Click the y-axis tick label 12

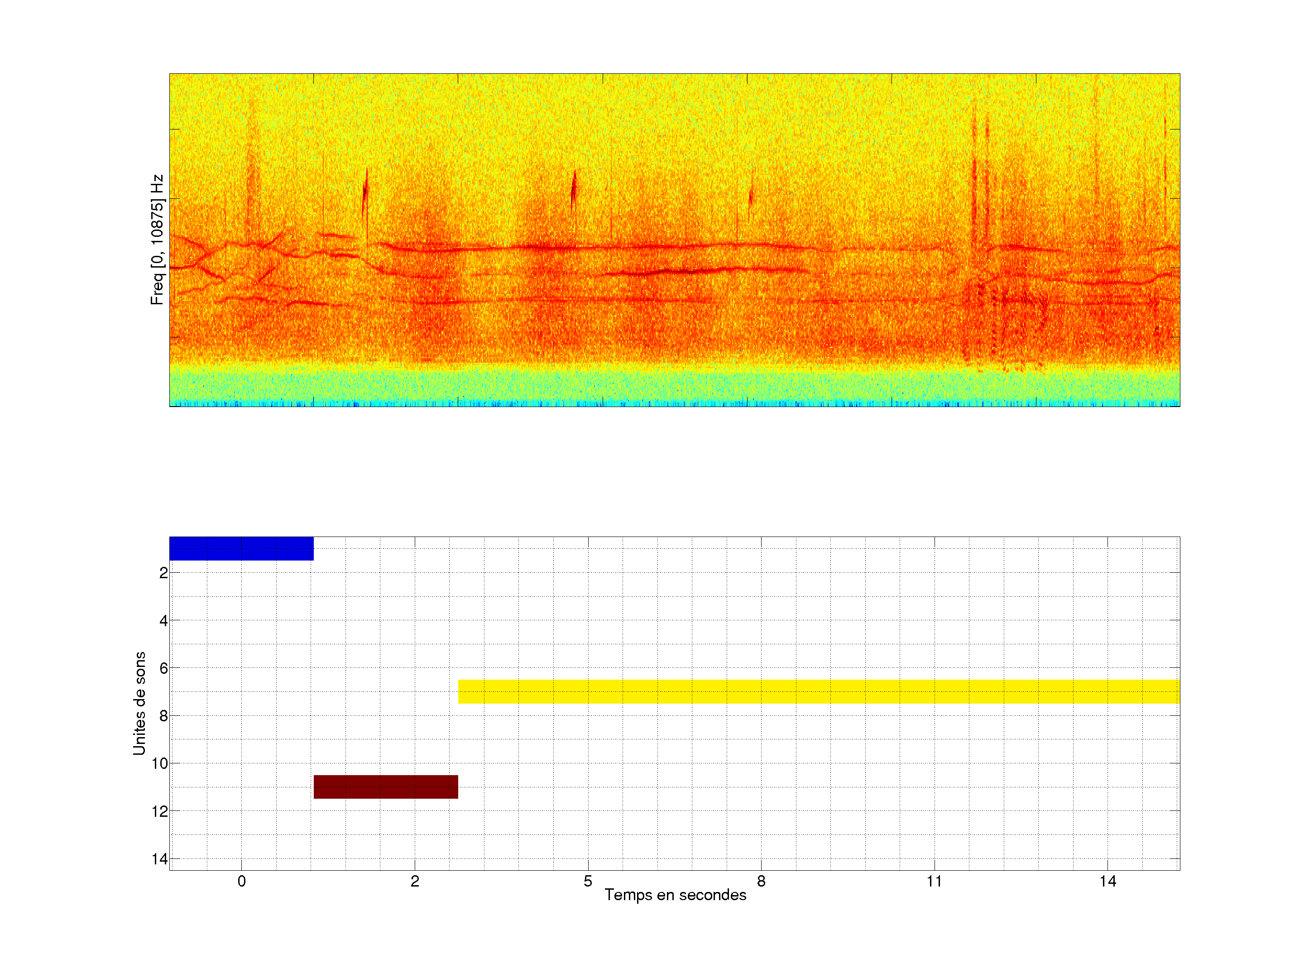tap(160, 812)
